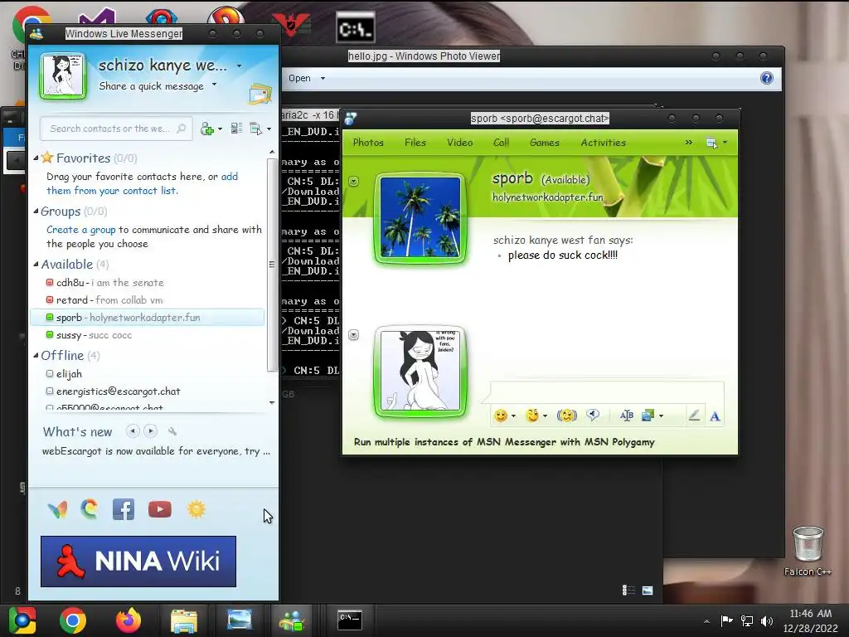849x637 pixels.
Task: Open the Activities menu in chat
Action: click(x=604, y=143)
